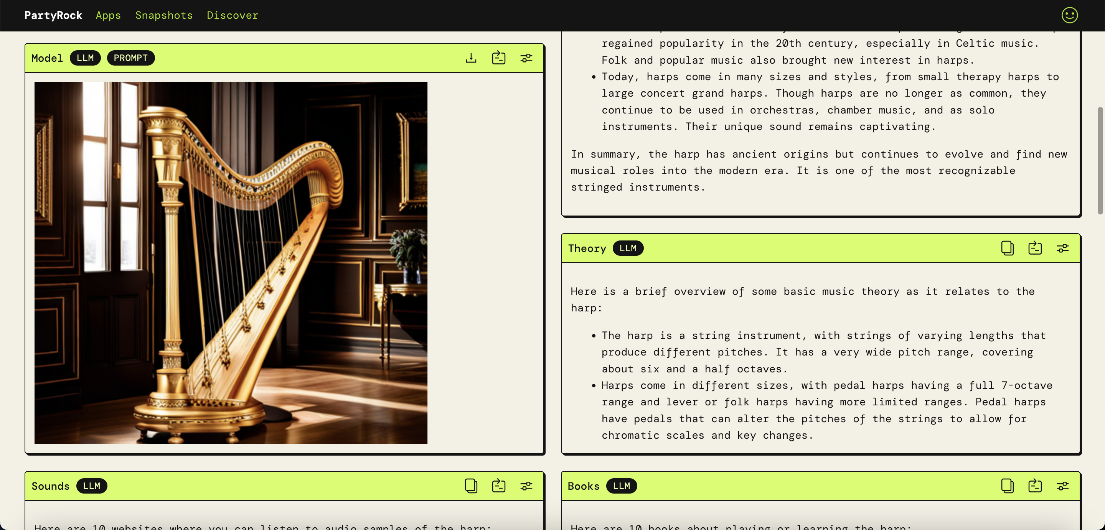Screen dimensions: 1105x530
Task: Click the Model widget share icon
Action: click(498, 58)
